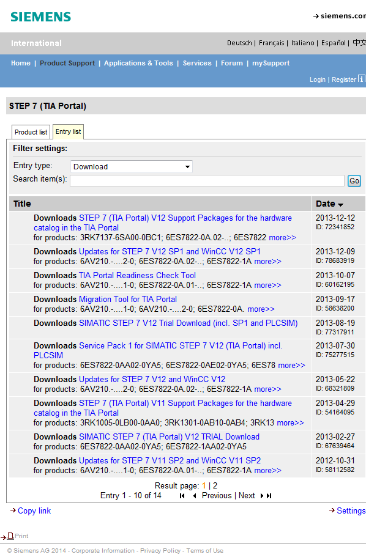
Task: Expand more>> for ID 54164095 entry
Action: click(290, 423)
